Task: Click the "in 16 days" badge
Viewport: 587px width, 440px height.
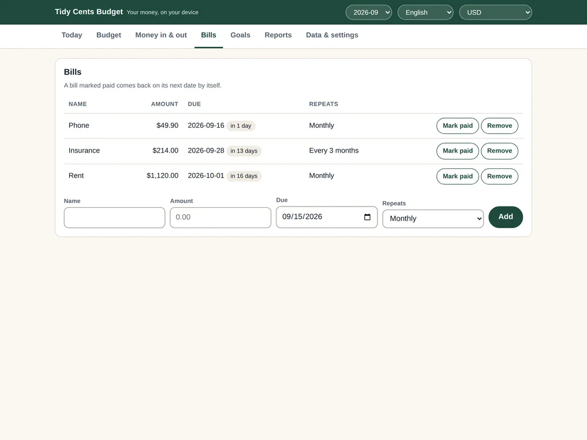Action: [244, 176]
